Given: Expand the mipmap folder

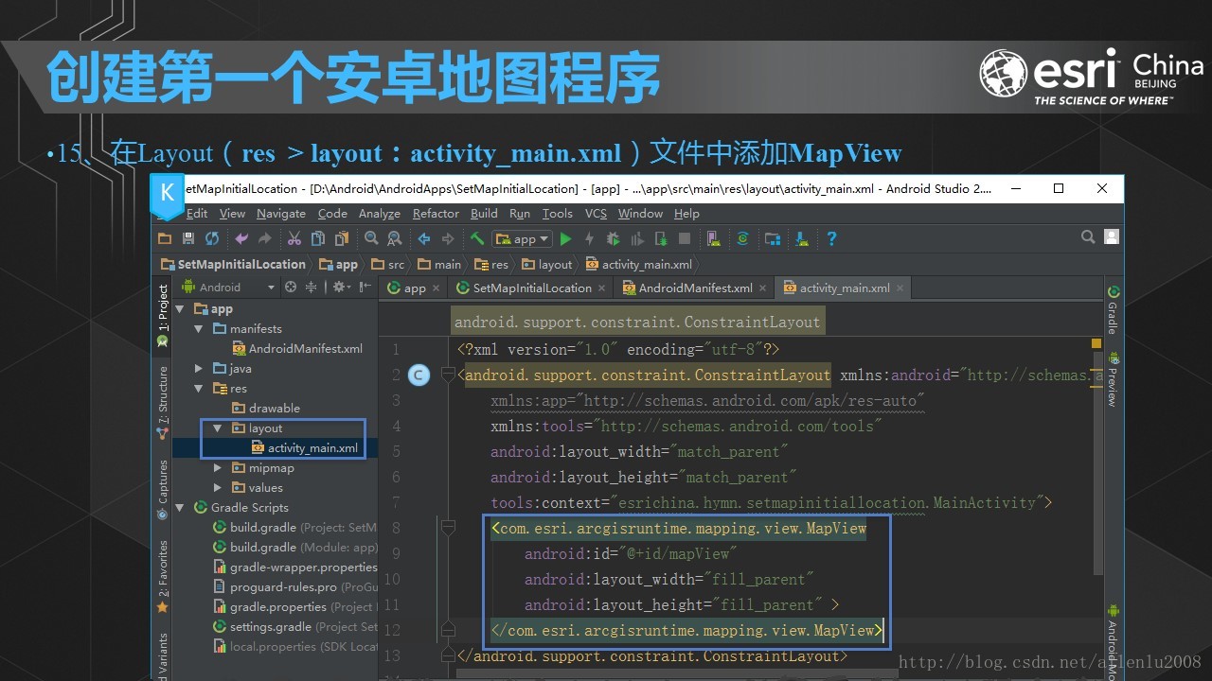Looking at the screenshot, I should click(x=218, y=468).
